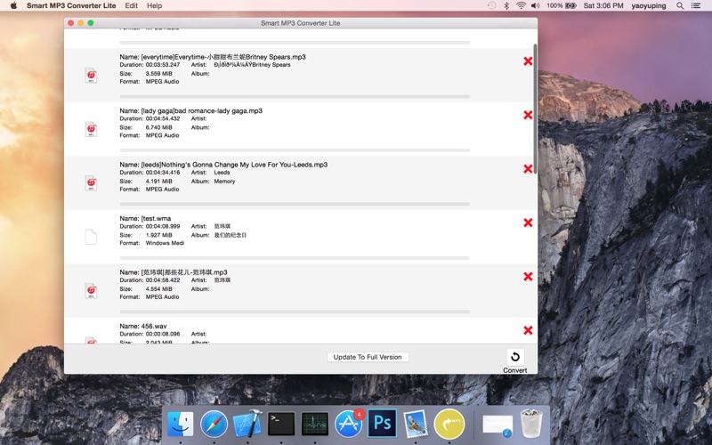Select the bad romance-lady gaga.mp3 name text
The height and width of the screenshot is (445, 712).
(202, 110)
